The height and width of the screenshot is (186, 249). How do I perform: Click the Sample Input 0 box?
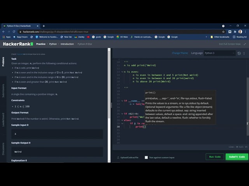tap(57, 134)
